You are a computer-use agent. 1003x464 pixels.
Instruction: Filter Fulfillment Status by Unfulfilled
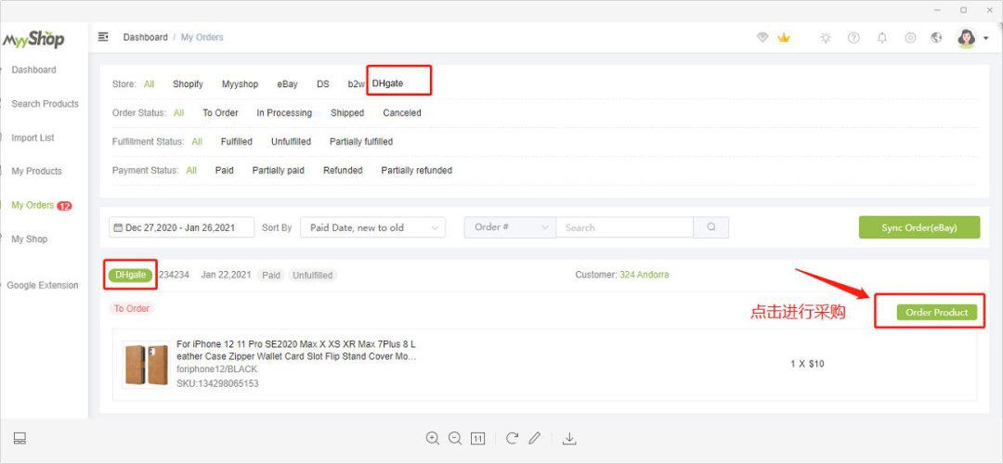click(x=291, y=142)
